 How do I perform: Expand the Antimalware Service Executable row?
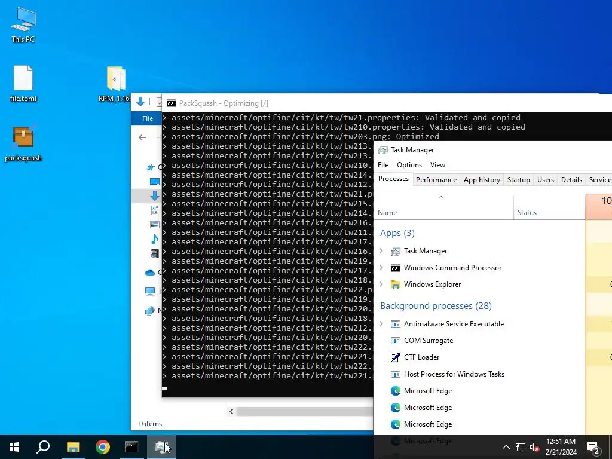point(381,324)
